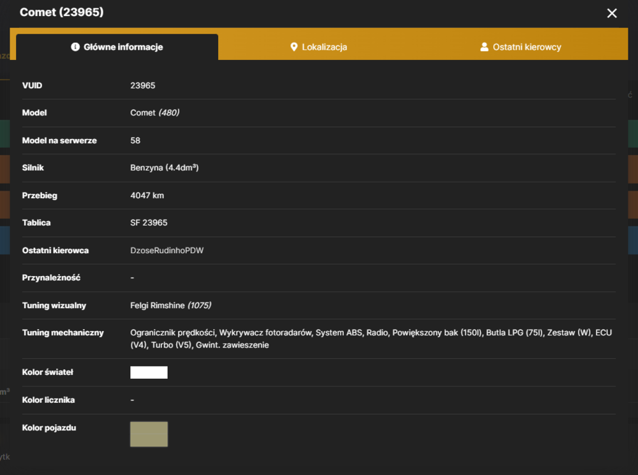This screenshot has height=475, width=638.
Task: Click the beige Kolor pojazdu swatch
Action: pyautogui.click(x=149, y=434)
